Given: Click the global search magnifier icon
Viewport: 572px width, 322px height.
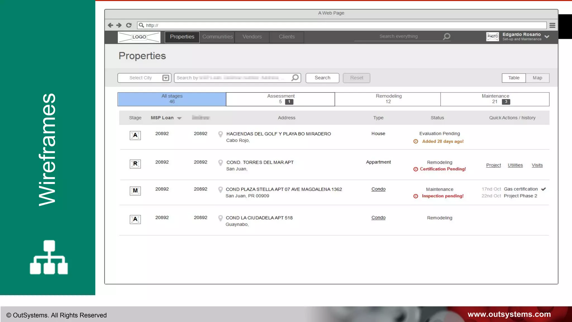Looking at the screenshot, I should pos(447,36).
